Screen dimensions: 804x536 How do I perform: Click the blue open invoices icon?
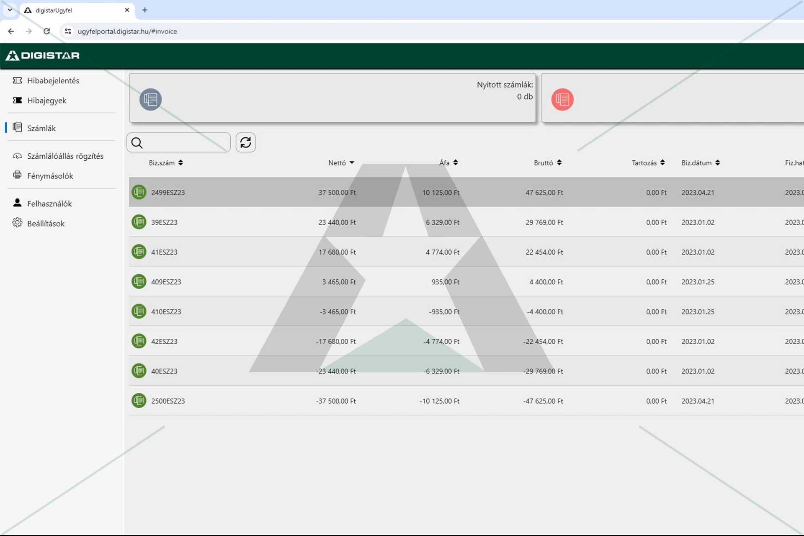pos(150,100)
